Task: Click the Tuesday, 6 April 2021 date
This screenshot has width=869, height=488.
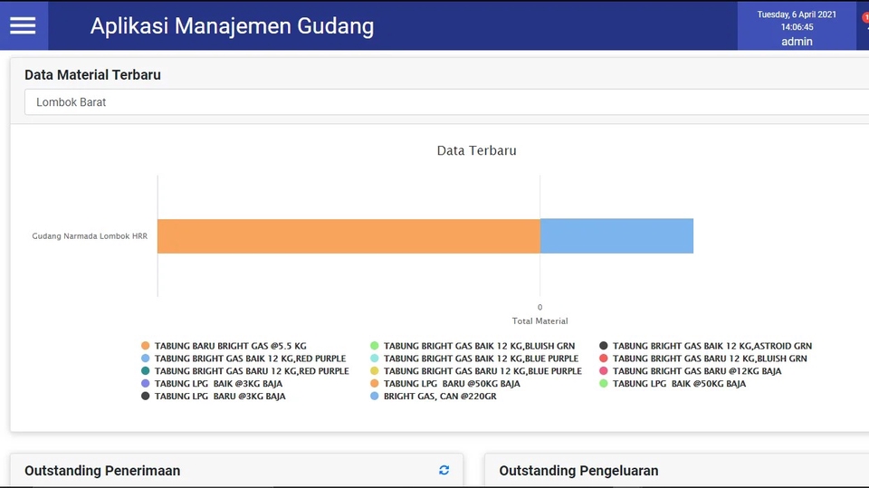Action: [797, 14]
